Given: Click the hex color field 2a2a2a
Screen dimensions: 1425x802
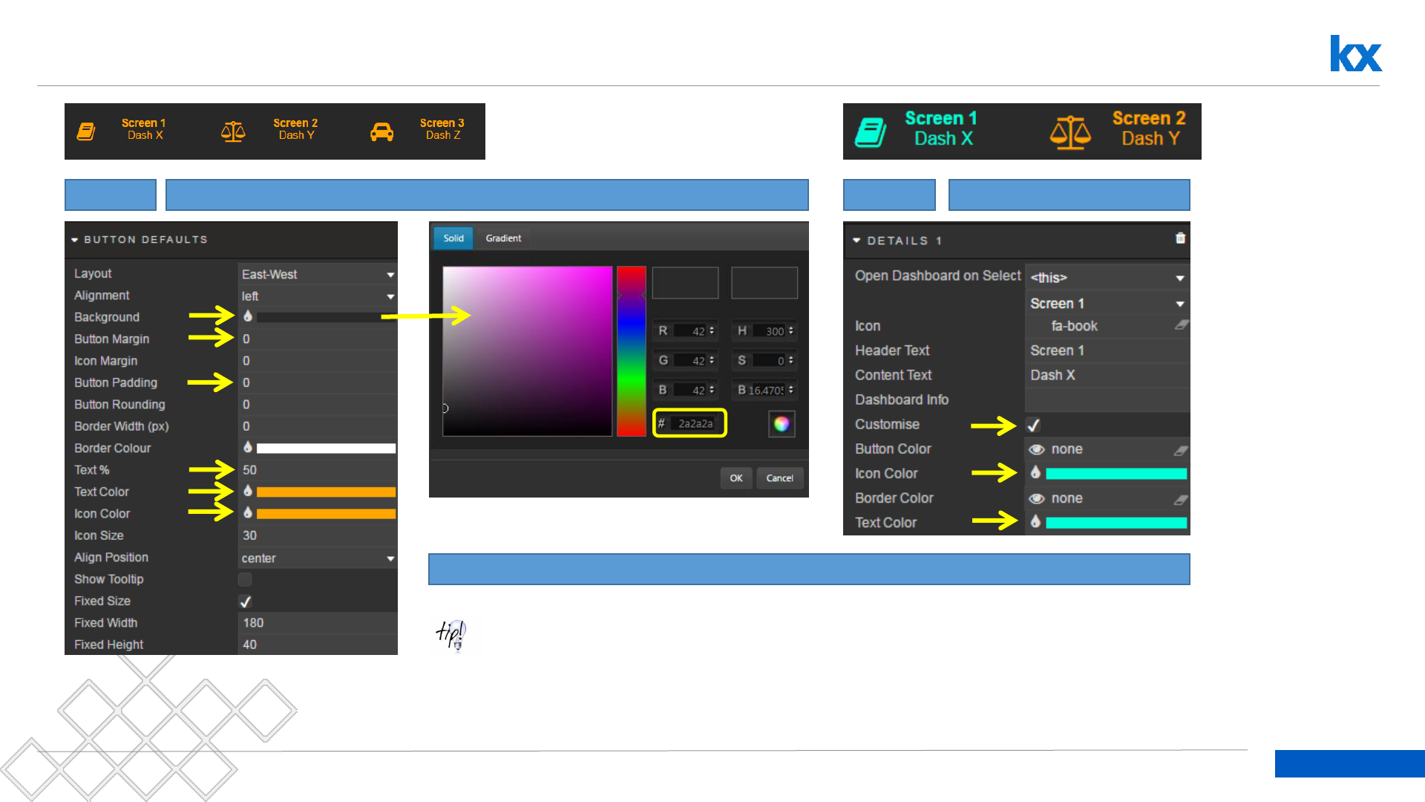Looking at the screenshot, I should point(695,423).
